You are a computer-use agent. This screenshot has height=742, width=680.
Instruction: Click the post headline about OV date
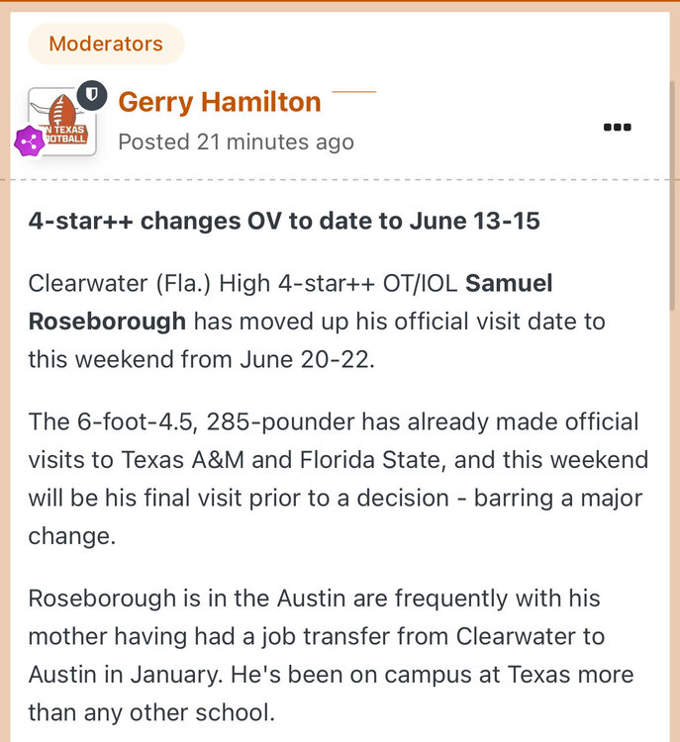coord(284,221)
